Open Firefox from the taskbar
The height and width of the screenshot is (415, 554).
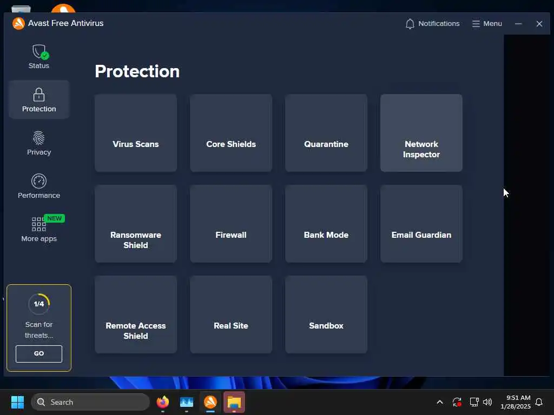coord(163,402)
